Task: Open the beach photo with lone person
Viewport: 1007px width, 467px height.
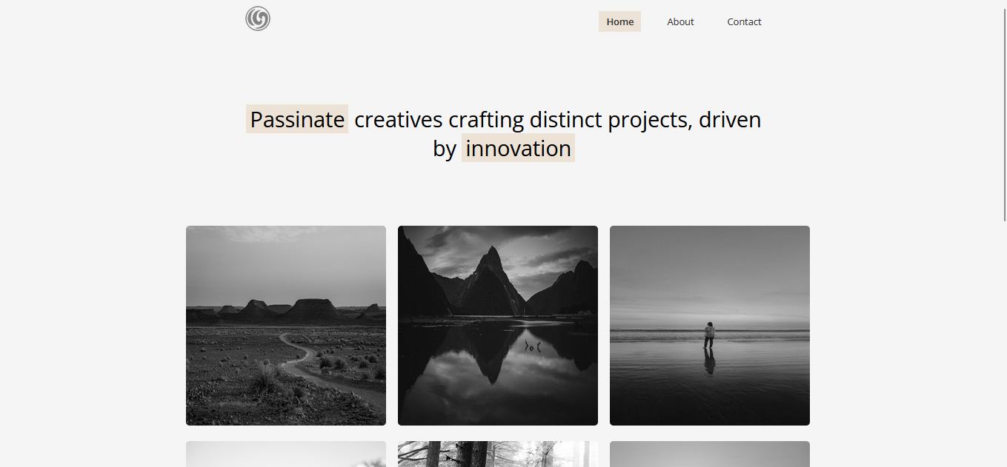Action: pyautogui.click(x=710, y=326)
